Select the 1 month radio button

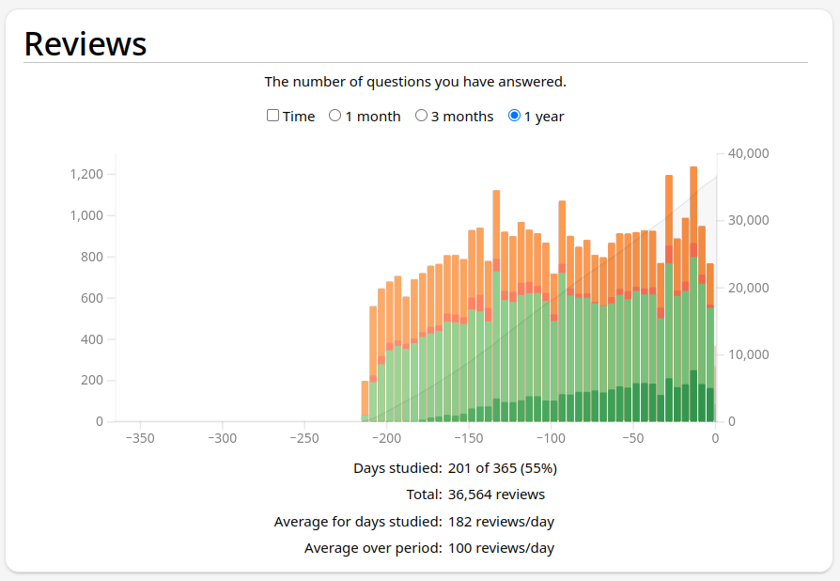(334, 116)
